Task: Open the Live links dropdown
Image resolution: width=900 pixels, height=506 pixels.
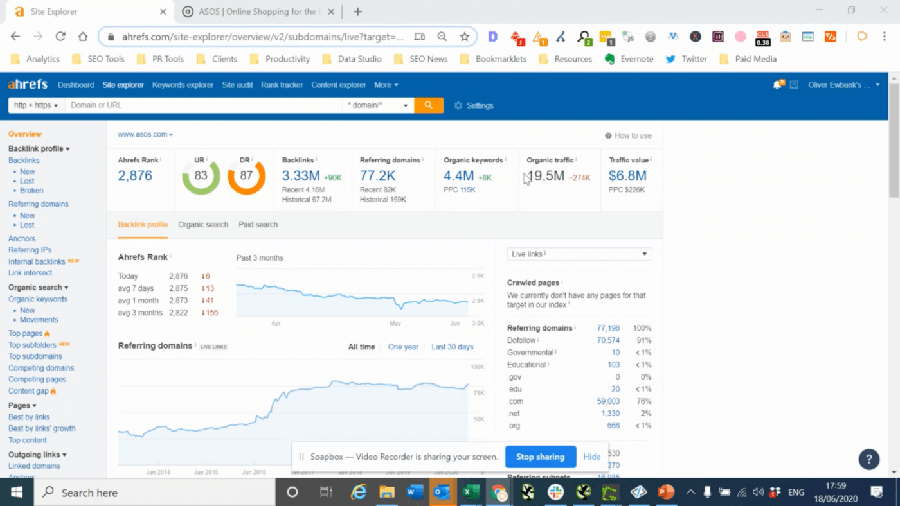Action: pos(579,254)
